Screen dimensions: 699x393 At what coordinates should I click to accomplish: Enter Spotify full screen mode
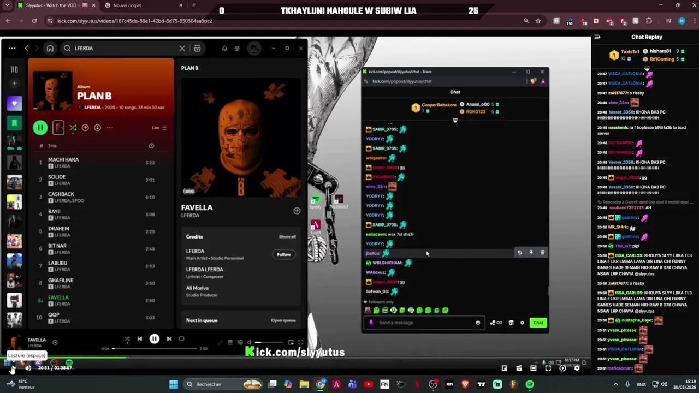point(300,343)
